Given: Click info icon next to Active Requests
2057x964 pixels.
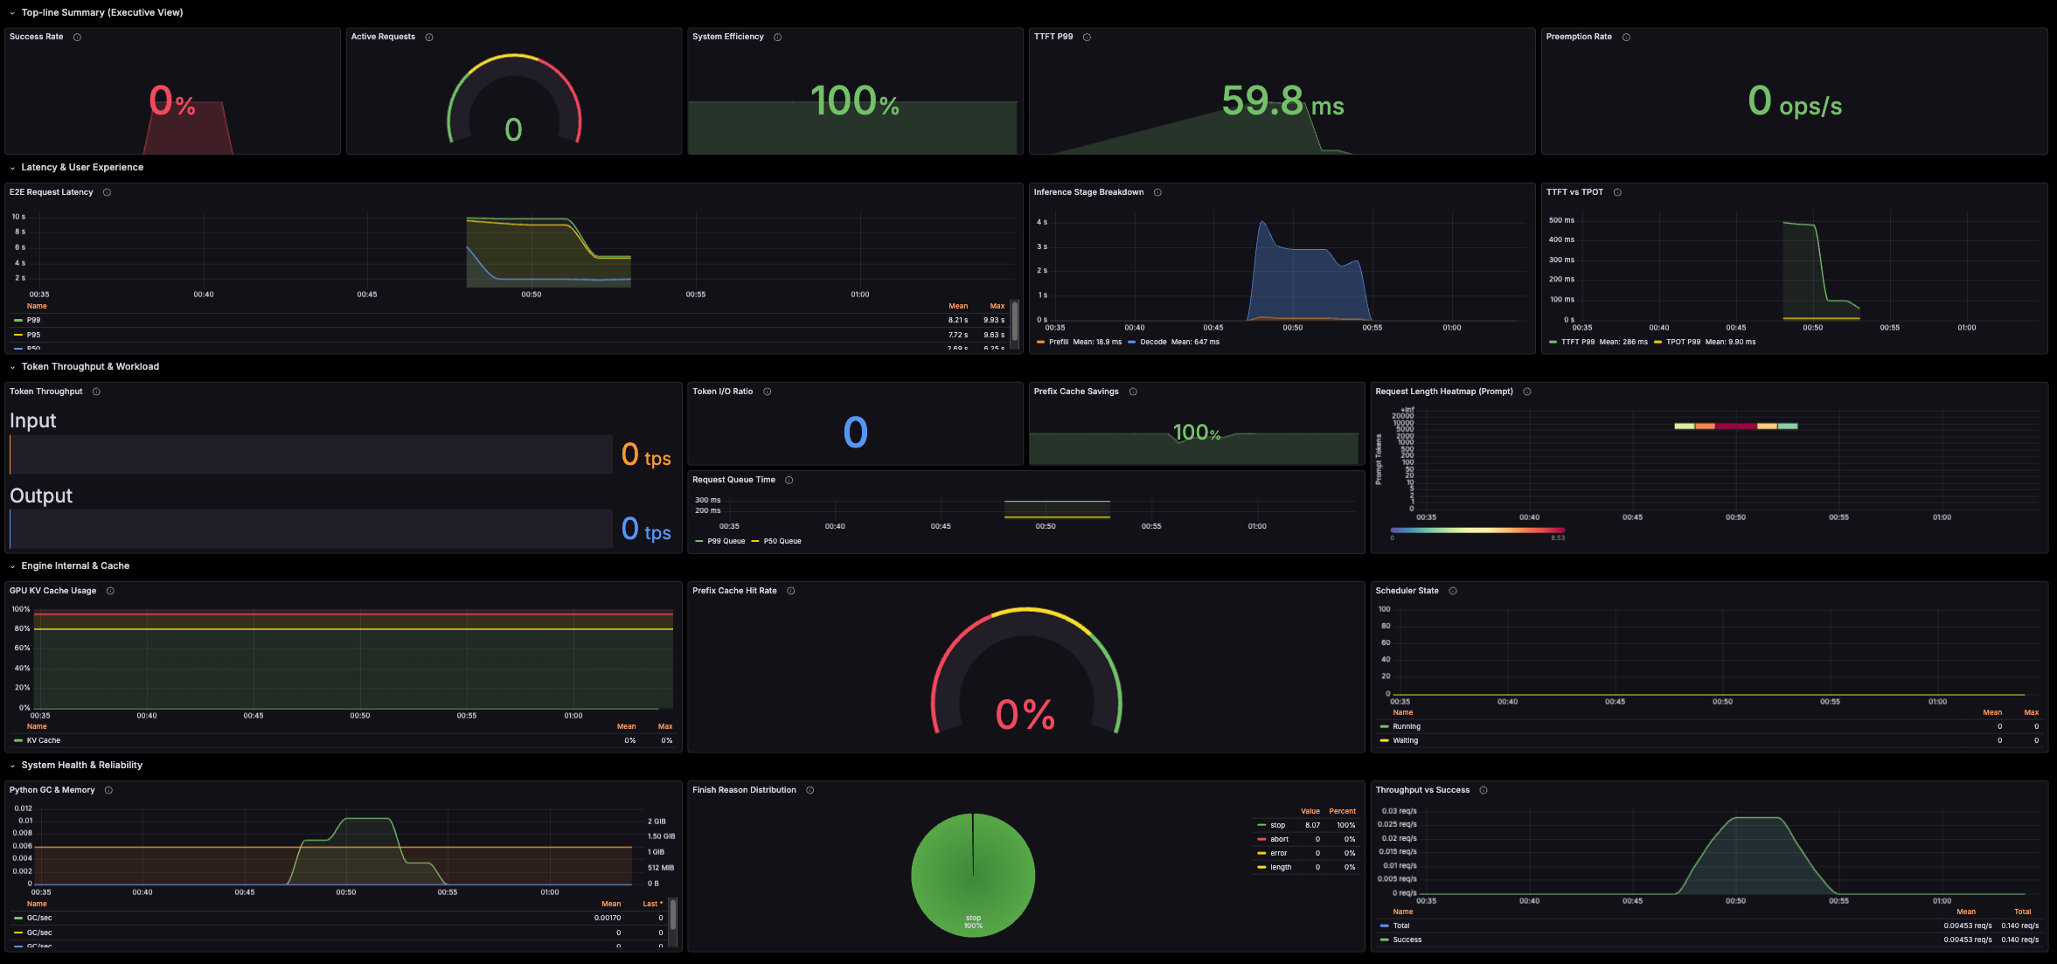Looking at the screenshot, I should tap(429, 37).
